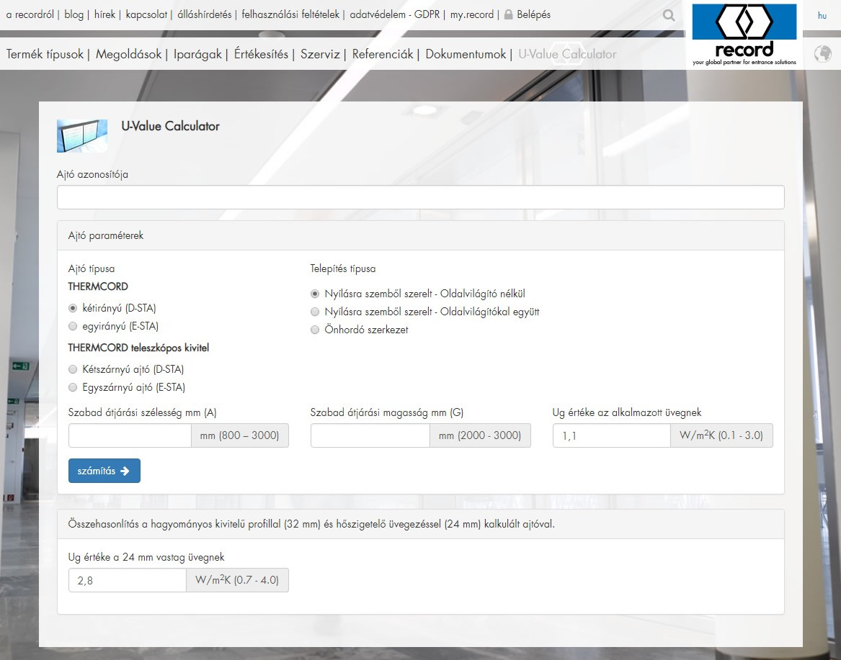This screenshot has width=841, height=660.
Task: Select the egyirányú (E-STA) radio button
Action: click(x=73, y=326)
